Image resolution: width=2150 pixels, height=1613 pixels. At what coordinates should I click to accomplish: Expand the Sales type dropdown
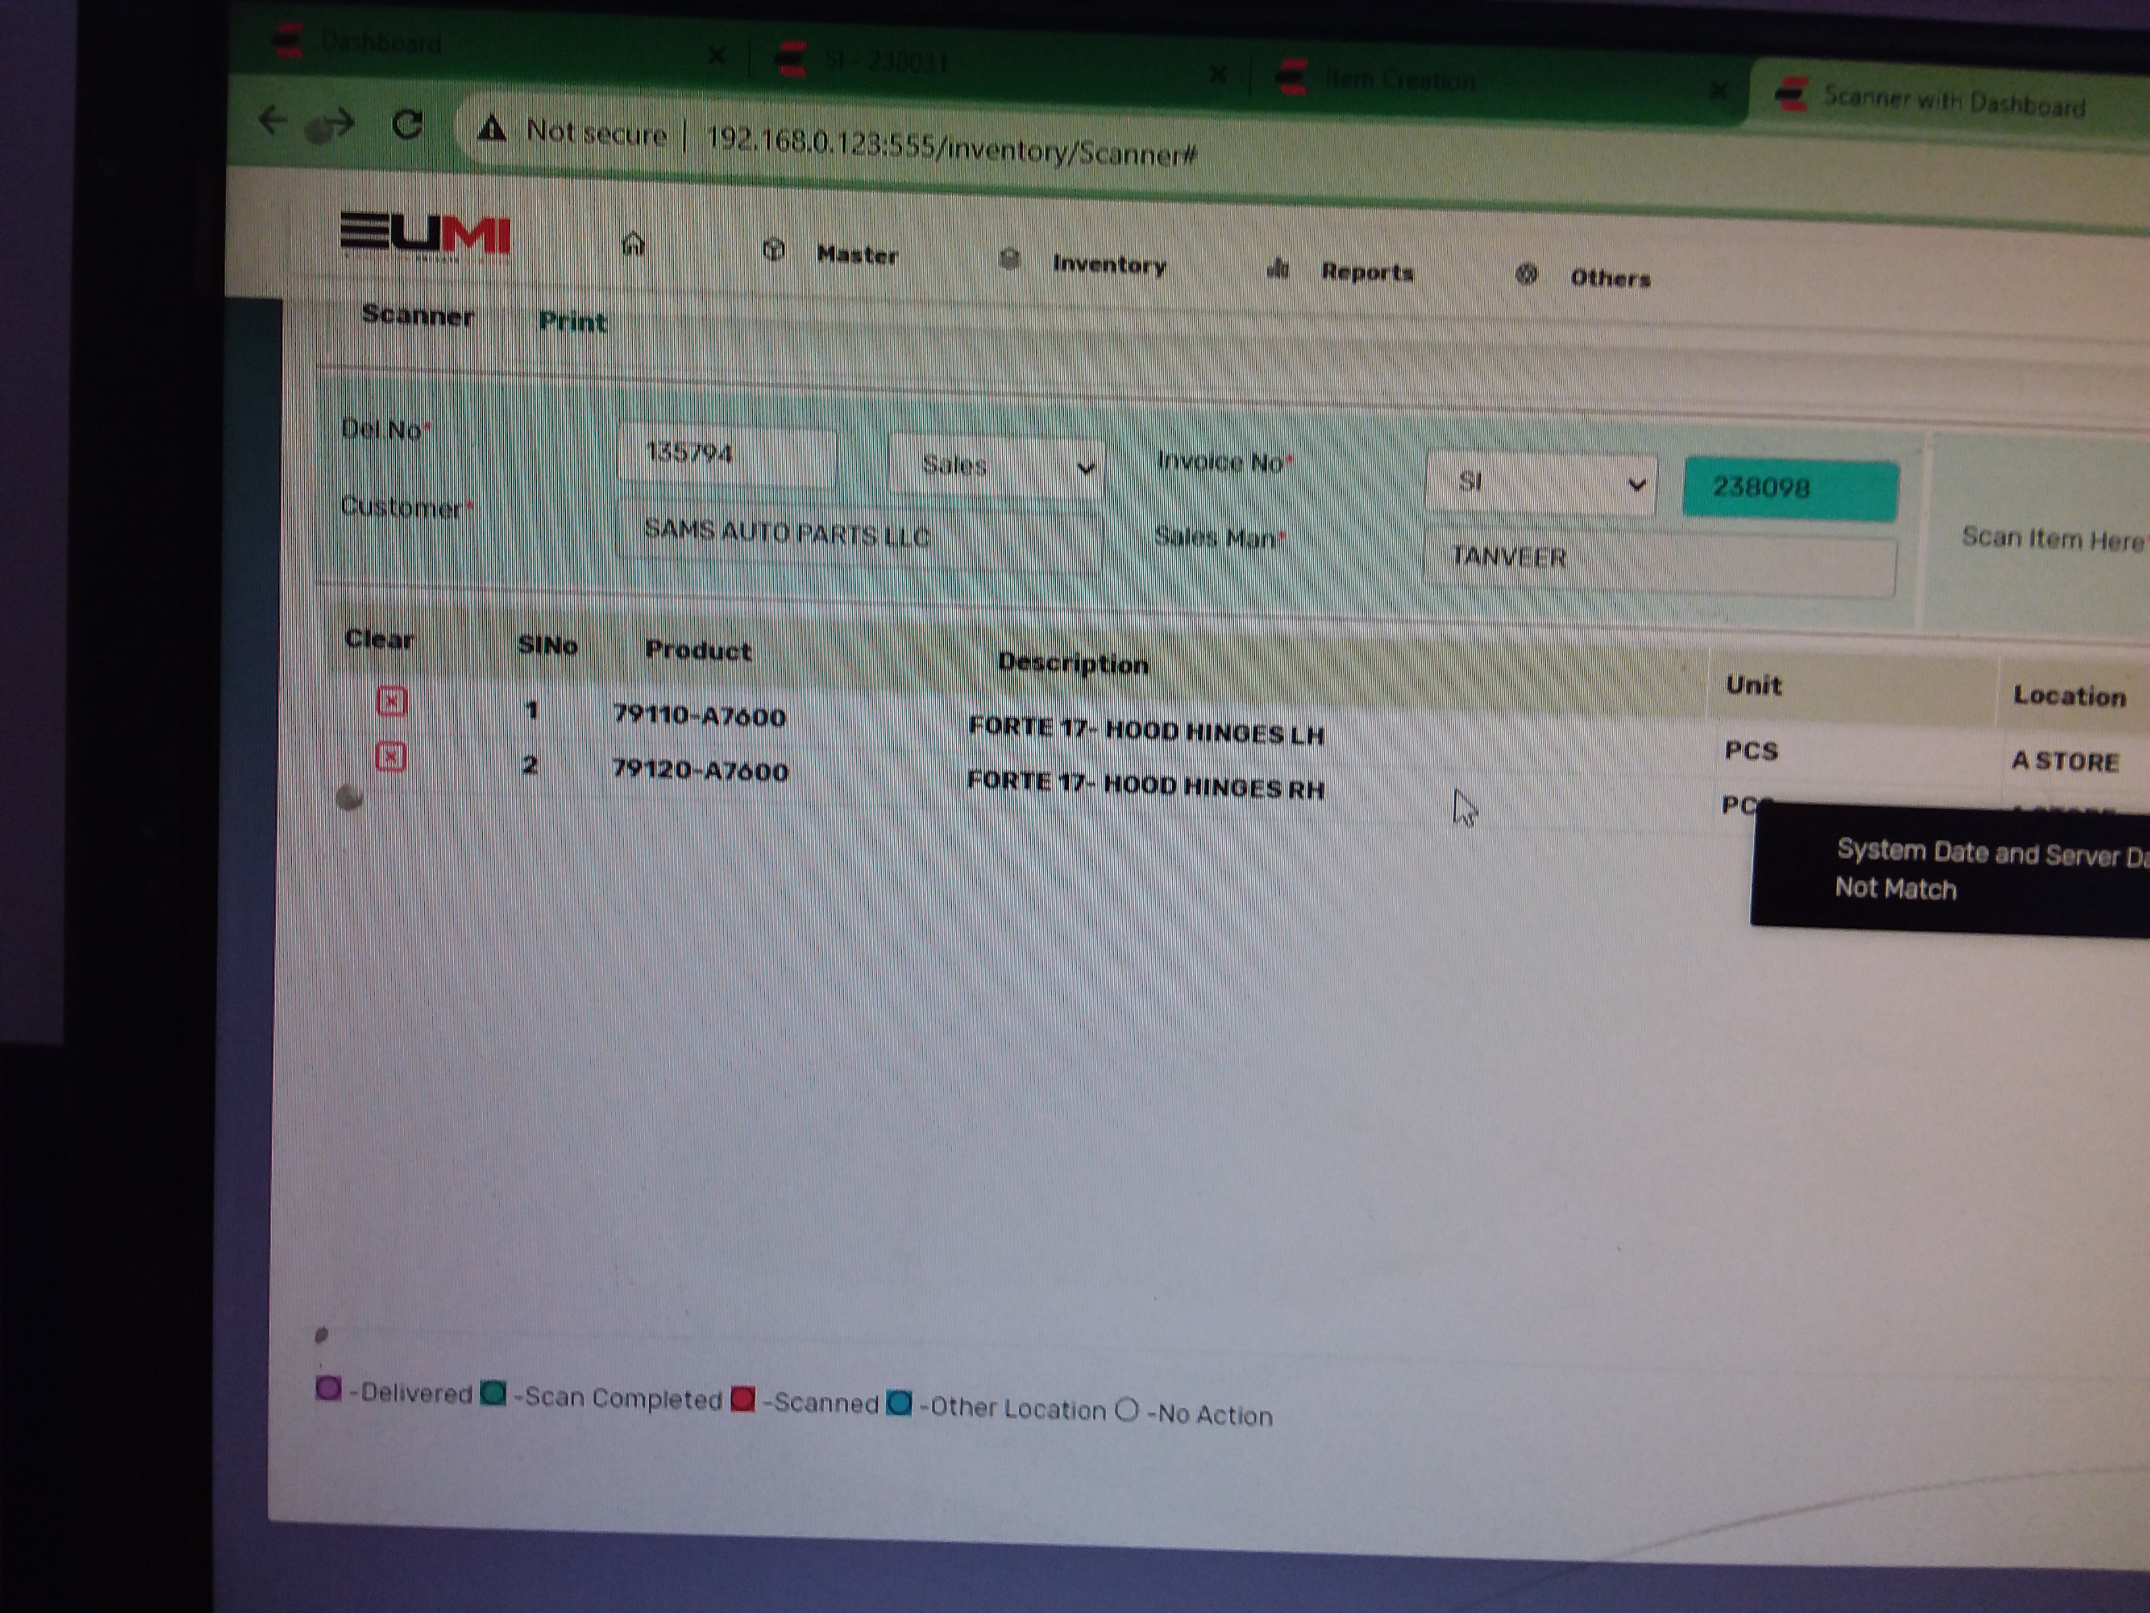click(996, 466)
